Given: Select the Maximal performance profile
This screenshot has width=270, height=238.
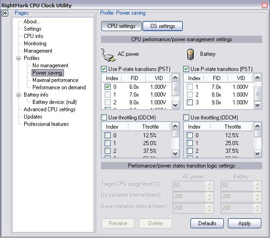Looking at the screenshot, I should tap(55, 80).
